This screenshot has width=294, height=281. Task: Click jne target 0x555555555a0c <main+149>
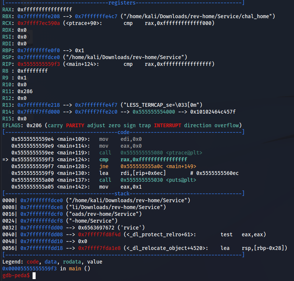pyautogui.click(x=158, y=166)
